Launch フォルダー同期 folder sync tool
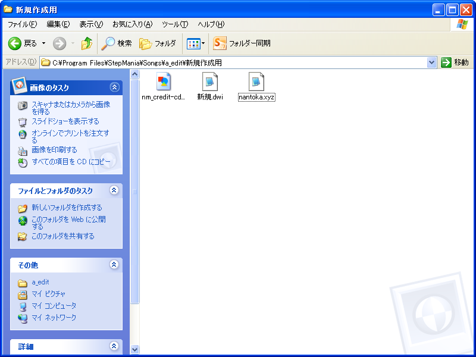This screenshot has height=357, width=476. [x=242, y=43]
